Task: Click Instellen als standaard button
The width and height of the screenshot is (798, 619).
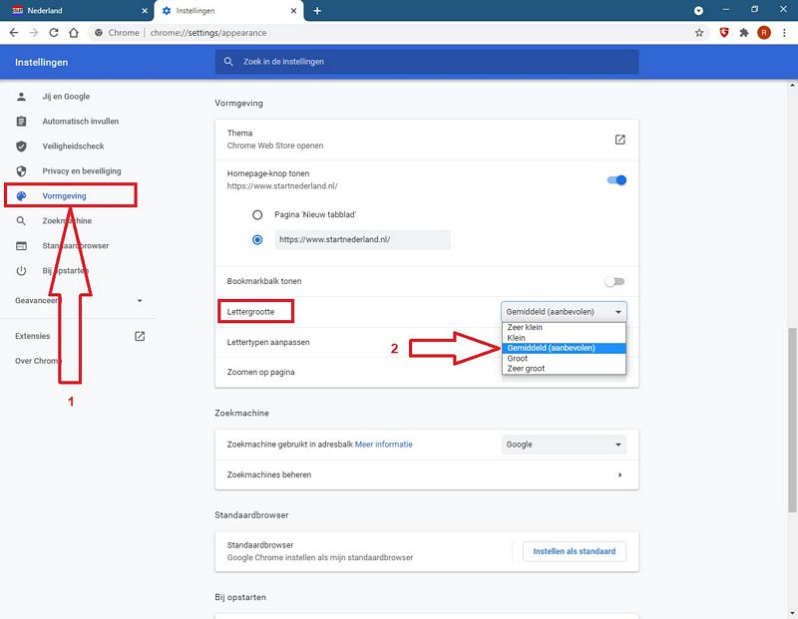Action: (575, 551)
